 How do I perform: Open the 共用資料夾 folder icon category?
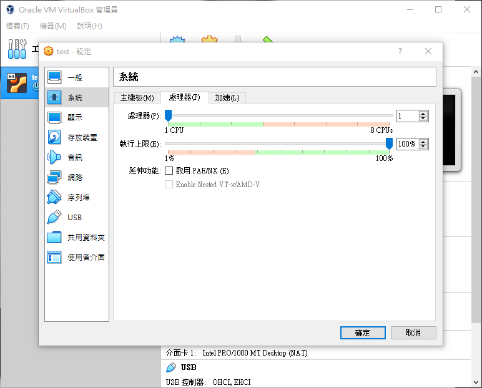point(54,237)
